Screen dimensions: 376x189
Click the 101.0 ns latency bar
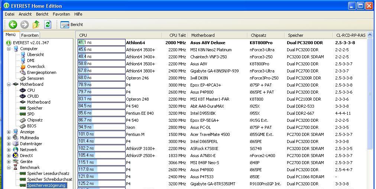point(101,134)
